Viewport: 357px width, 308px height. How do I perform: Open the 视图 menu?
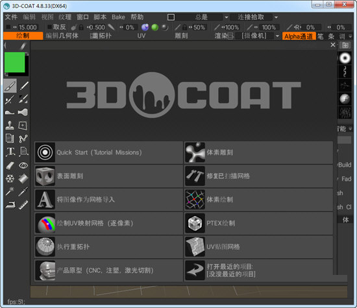[x=47, y=17]
